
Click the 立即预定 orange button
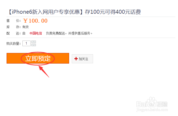[x=38, y=58]
